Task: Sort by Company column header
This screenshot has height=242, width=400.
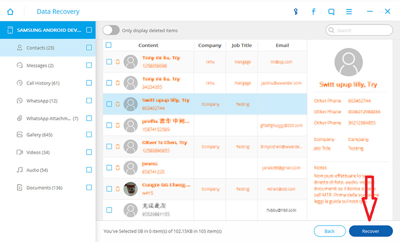Action: (x=209, y=45)
